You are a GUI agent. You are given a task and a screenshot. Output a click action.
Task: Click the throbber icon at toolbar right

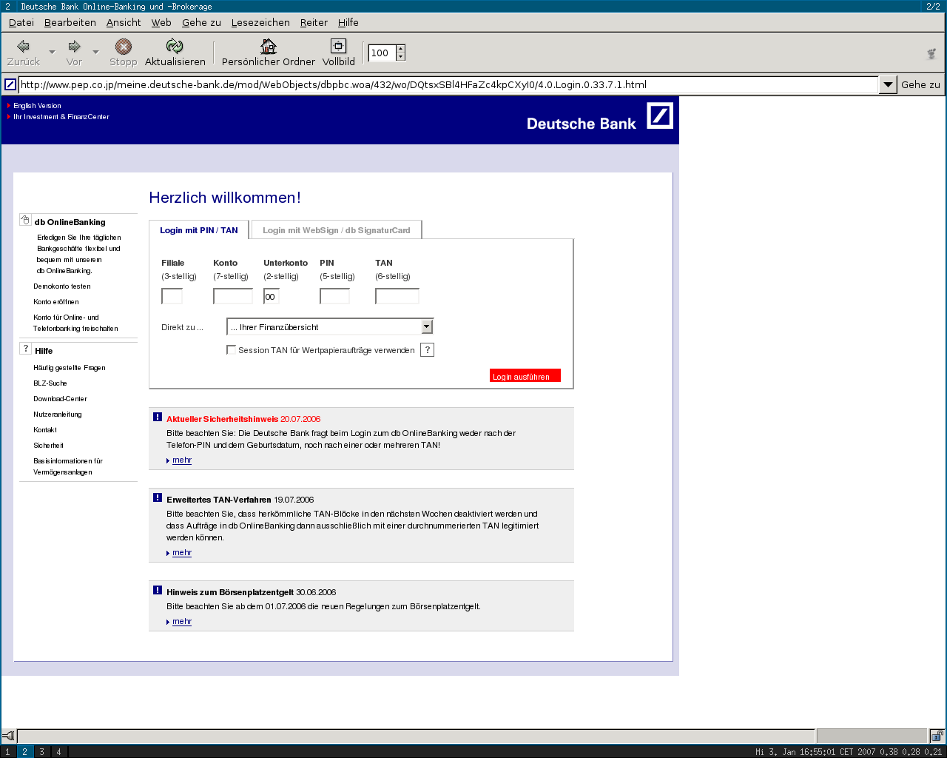(932, 53)
